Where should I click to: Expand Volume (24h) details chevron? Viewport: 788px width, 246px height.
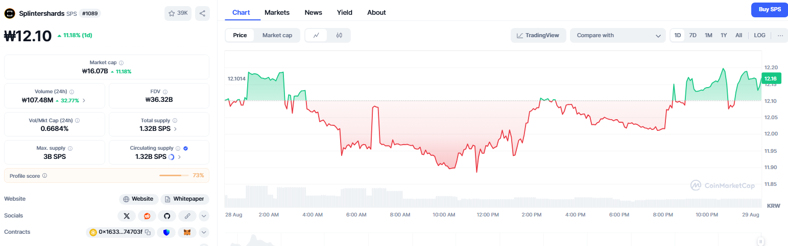pyautogui.click(x=84, y=100)
